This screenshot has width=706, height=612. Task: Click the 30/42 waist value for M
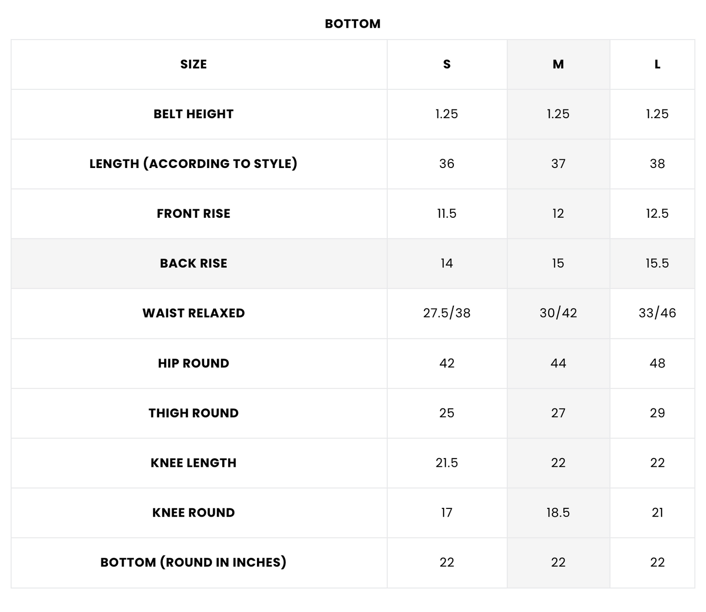click(558, 314)
